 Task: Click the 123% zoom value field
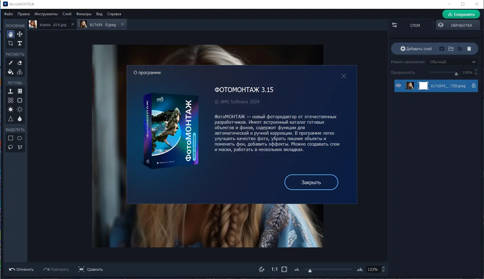[373, 269]
